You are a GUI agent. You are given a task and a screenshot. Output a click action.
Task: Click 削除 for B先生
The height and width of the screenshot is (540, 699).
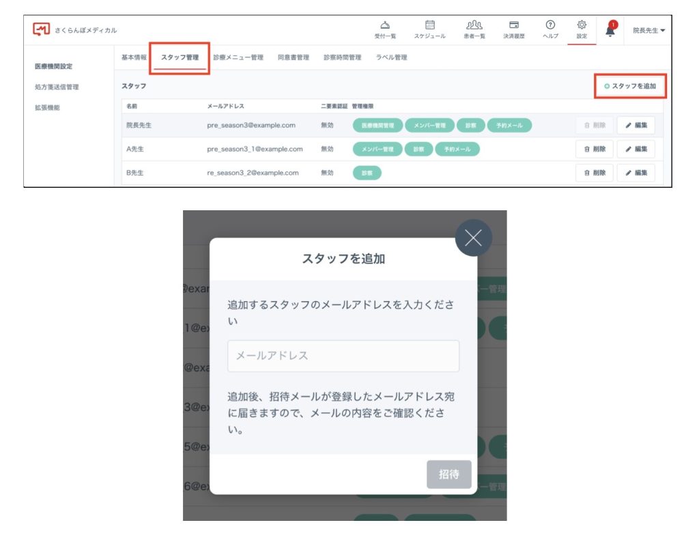pos(594,173)
